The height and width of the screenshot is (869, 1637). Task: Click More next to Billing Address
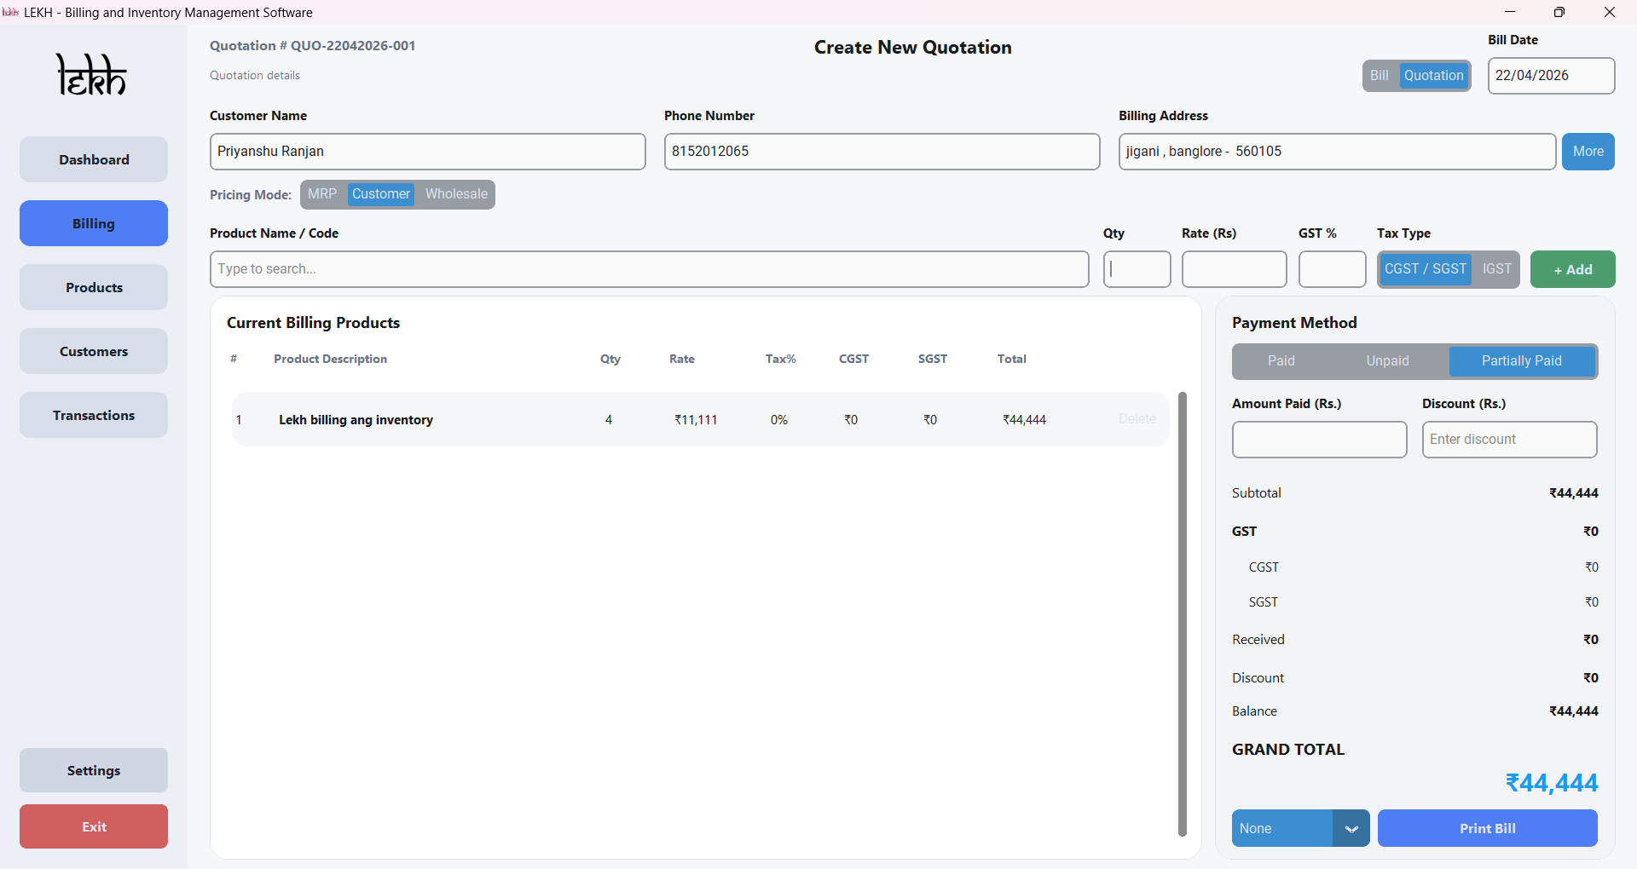pos(1588,152)
